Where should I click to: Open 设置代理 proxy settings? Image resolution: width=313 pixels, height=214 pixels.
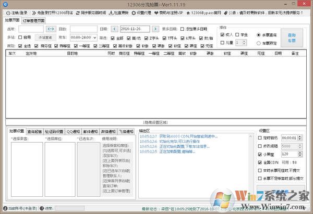(x=140, y=13)
